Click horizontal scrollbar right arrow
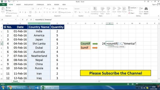Image resolution: width=160 pixels, height=90 pixels. [x=157, y=81]
